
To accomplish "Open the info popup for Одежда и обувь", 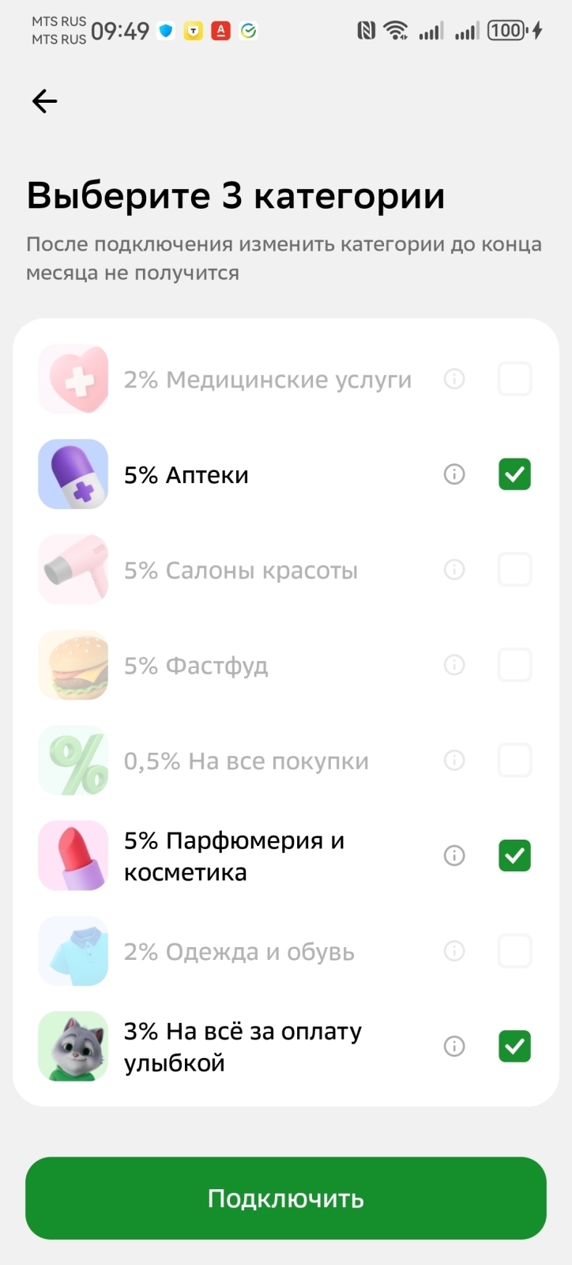I will click(x=454, y=951).
